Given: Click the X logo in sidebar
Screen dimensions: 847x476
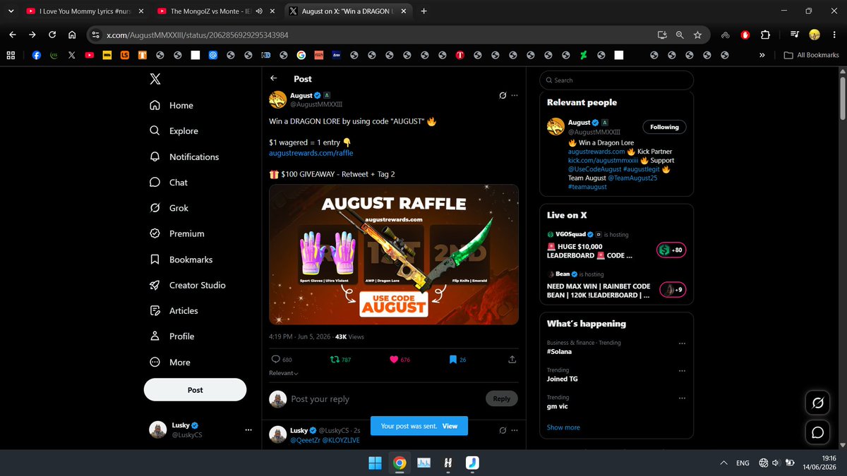Looking at the screenshot, I should tap(155, 79).
